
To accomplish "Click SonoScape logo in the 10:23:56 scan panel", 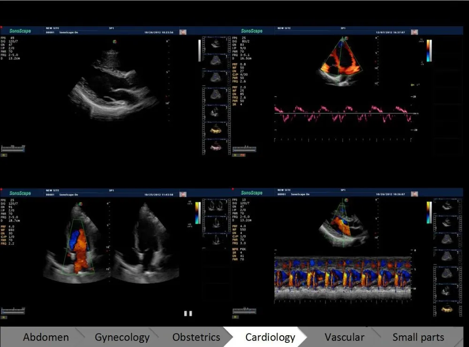I will coord(20,31).
